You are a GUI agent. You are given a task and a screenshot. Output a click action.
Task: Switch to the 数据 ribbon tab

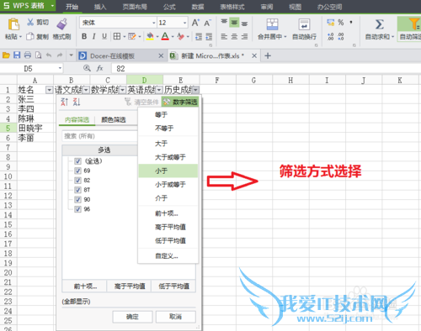click(x=198, y=7)
